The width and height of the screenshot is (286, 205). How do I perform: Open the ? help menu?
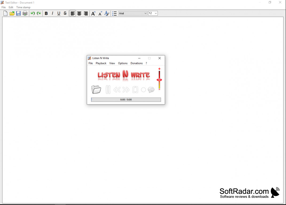coord(146,63)
